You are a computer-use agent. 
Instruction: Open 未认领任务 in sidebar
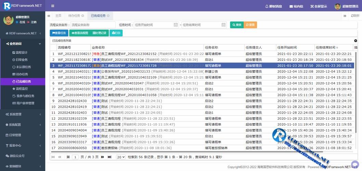click(x=23, y=67)
